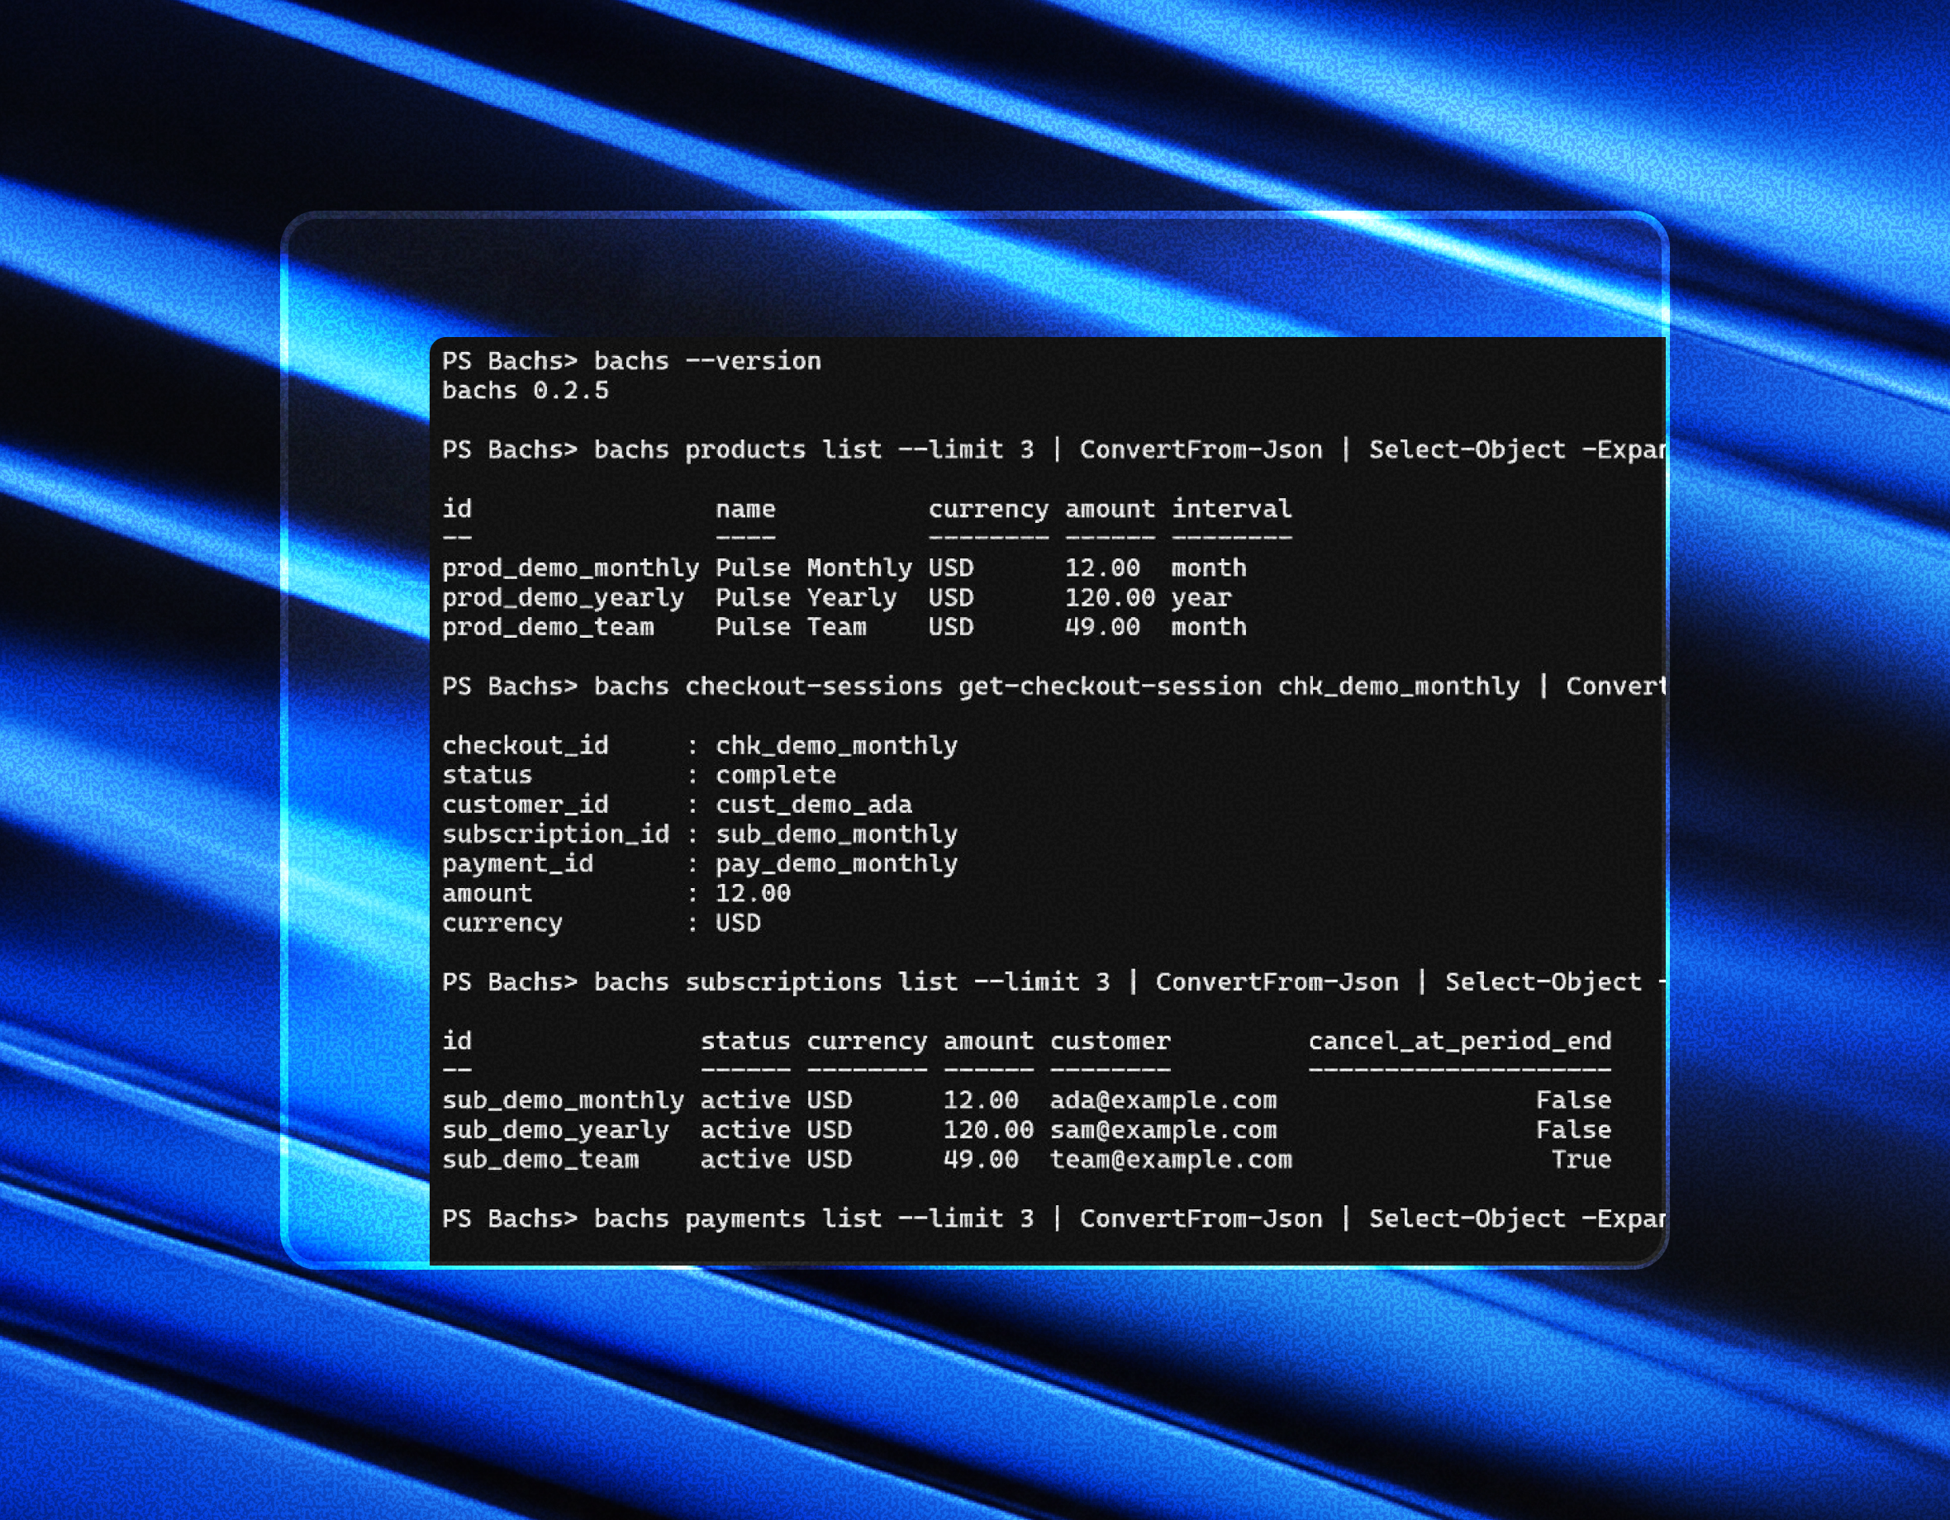This screenshot has height=1520, width=1950.
Task: Click the 'complete' status value
Action: point(776,776)
